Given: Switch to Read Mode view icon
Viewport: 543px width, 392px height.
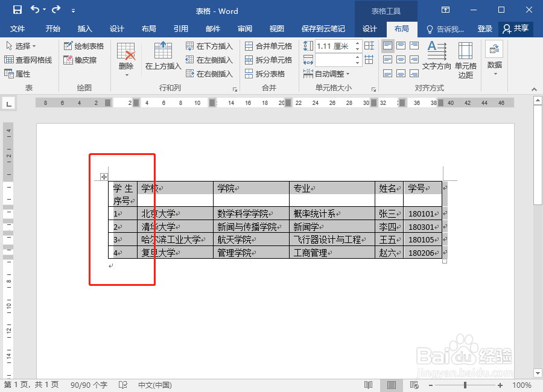Looking at the screenshot, I should [x=368, y=385].
